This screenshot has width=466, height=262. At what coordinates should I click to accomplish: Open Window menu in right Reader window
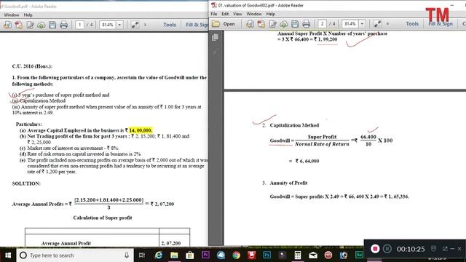[x=254, y=14]
